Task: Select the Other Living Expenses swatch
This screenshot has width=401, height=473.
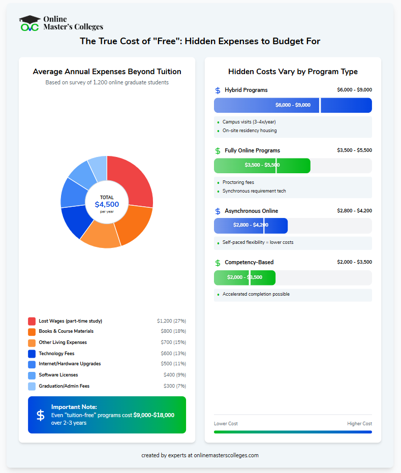Action: coord(32,343)
